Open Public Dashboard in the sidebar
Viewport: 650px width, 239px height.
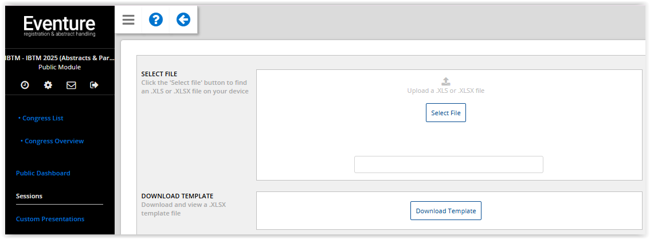pyautogui.click(x=43, y=173)
